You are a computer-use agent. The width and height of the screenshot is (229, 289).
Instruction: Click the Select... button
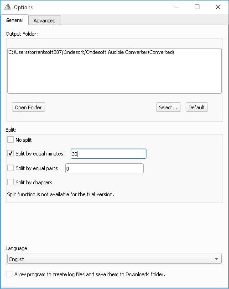(168, 107)
